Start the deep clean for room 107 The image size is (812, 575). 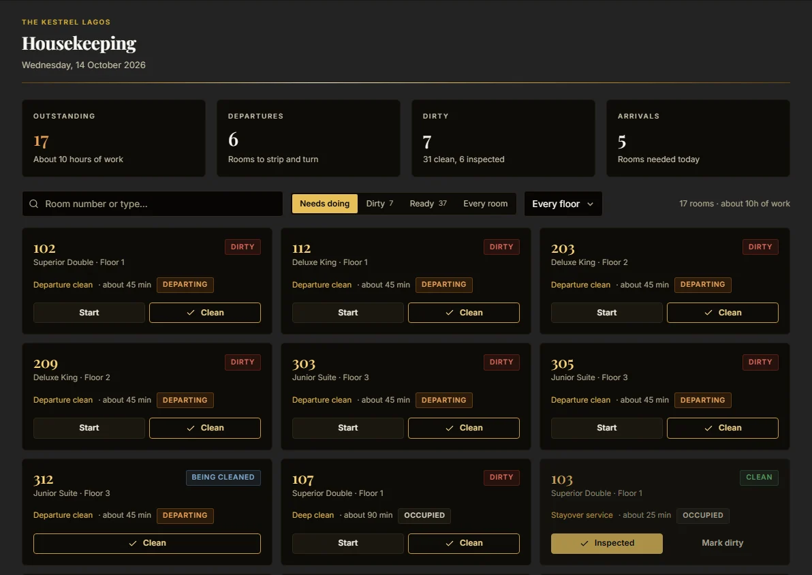[348, 544]
